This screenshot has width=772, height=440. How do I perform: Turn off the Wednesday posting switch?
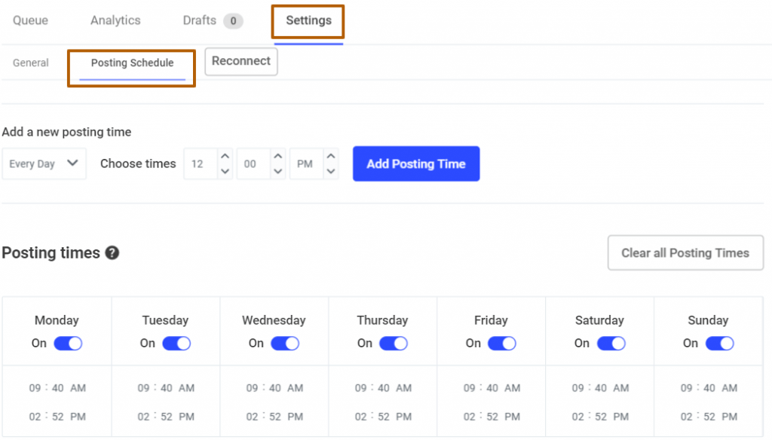tap(285, 343)
